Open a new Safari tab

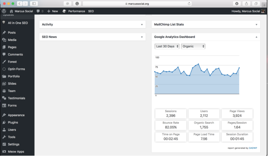(x=264, y=5)
